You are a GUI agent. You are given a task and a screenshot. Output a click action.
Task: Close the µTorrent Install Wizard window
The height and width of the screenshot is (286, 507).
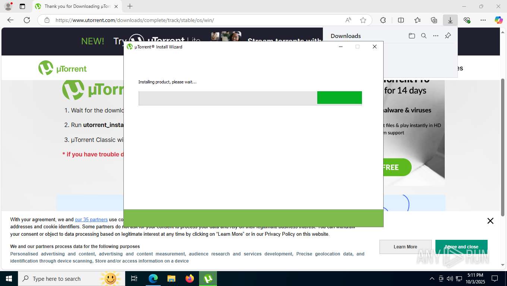(375, 47)
